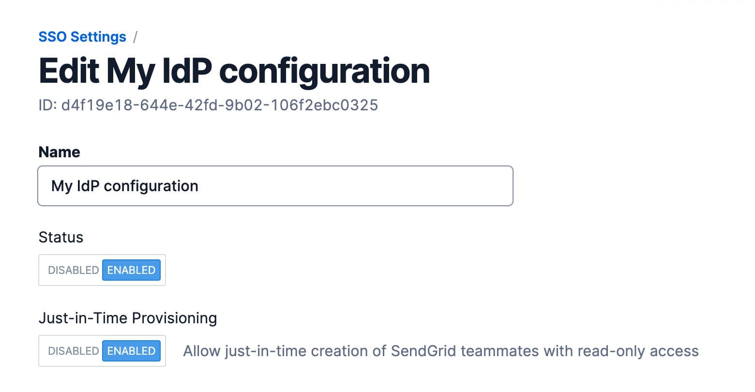Click the Edit My IdP configuration heading
This screenshot has height=392, width=755.
pos(234,70)
